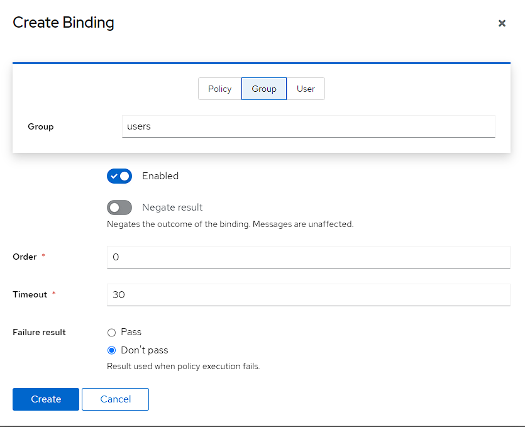The height and width of the screenshot is (427, 525).
Task: Click the Failure result label
Action: (x=39, y=332)
